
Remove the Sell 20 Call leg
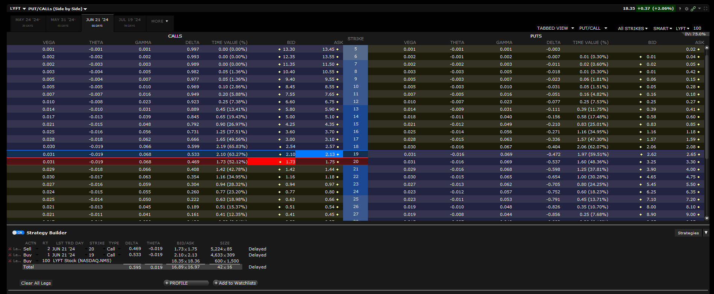(10, 249)
